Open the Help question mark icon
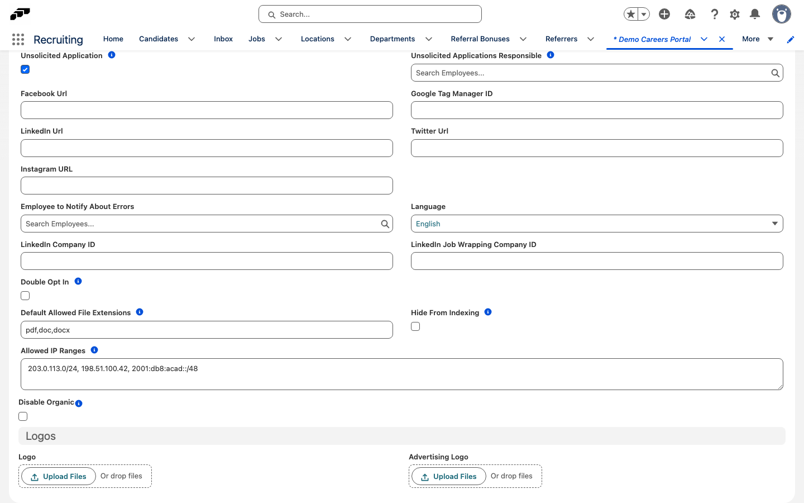Image resolution: width=804 pixels, height=503 pixels. click(x=714, y=14)
